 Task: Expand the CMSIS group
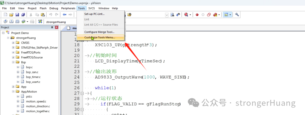point(13,43)
